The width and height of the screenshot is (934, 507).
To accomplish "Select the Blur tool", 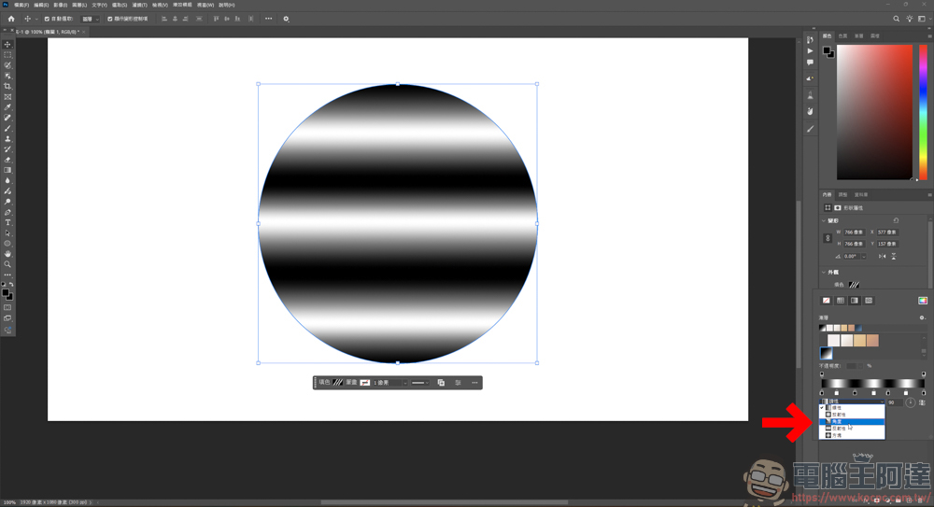I will click(x=7, y=180).
